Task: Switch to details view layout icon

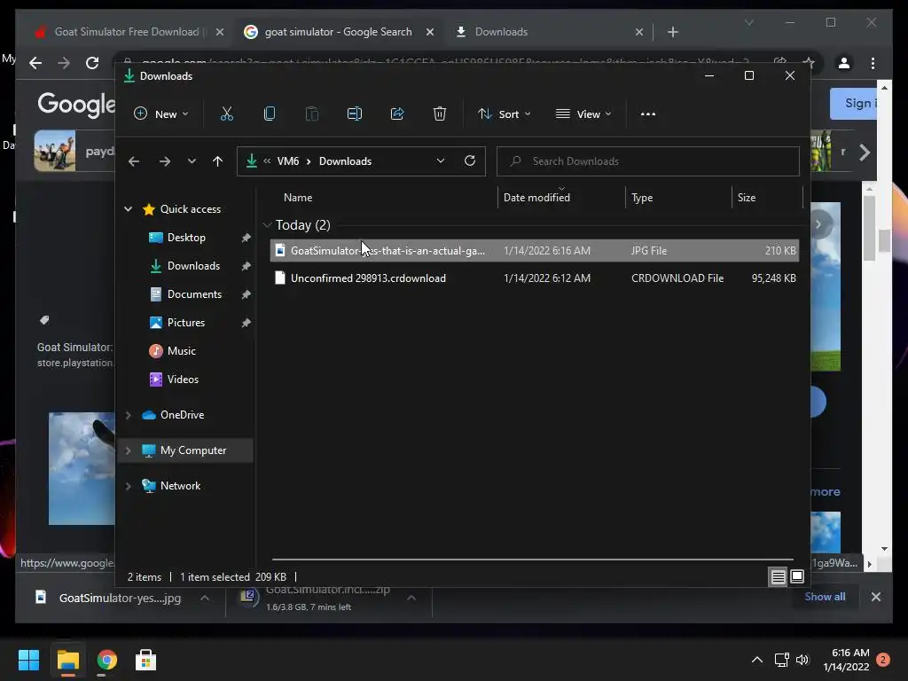Action: 778,576
